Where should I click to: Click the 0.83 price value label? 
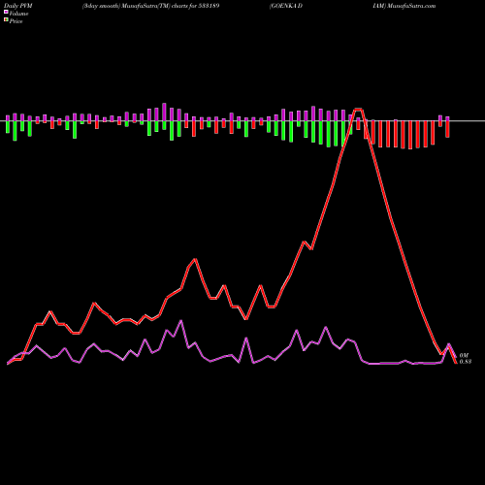click(x=466, y=362)
